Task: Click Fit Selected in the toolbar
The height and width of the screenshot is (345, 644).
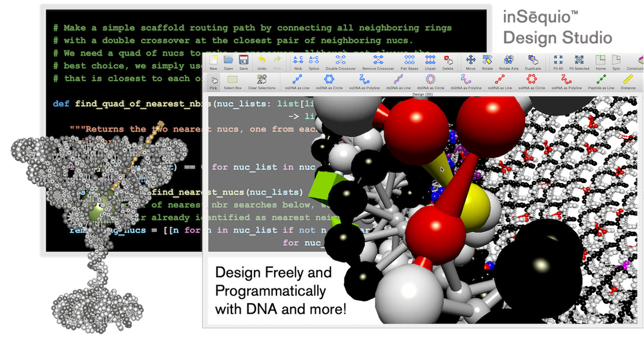Action: click(x=579, y=62)
